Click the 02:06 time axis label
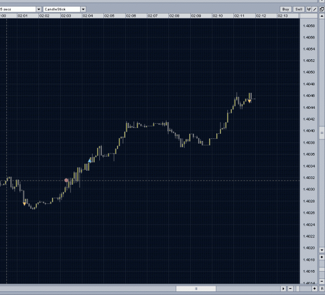 pos(131,16)
